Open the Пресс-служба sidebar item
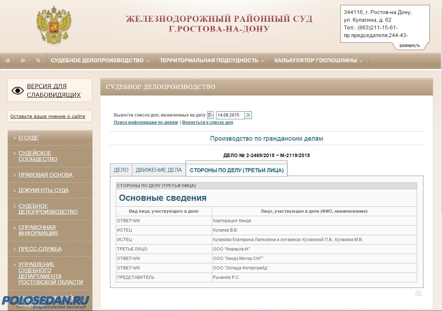The image size is (442, 311). pyautogui.click(x=40, y=249)
